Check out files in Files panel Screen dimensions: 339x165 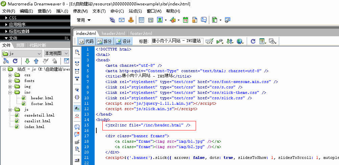click(45, 61)
